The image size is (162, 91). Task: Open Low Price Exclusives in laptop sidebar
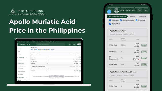pyautogui.click(x=21, y=72)
